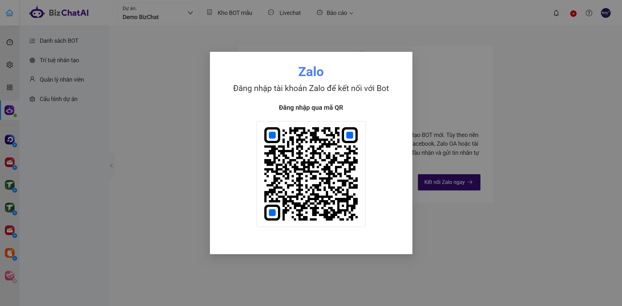Open help question mark icon
This screenshot has height=306, width=622.
(x=589, y=13)
